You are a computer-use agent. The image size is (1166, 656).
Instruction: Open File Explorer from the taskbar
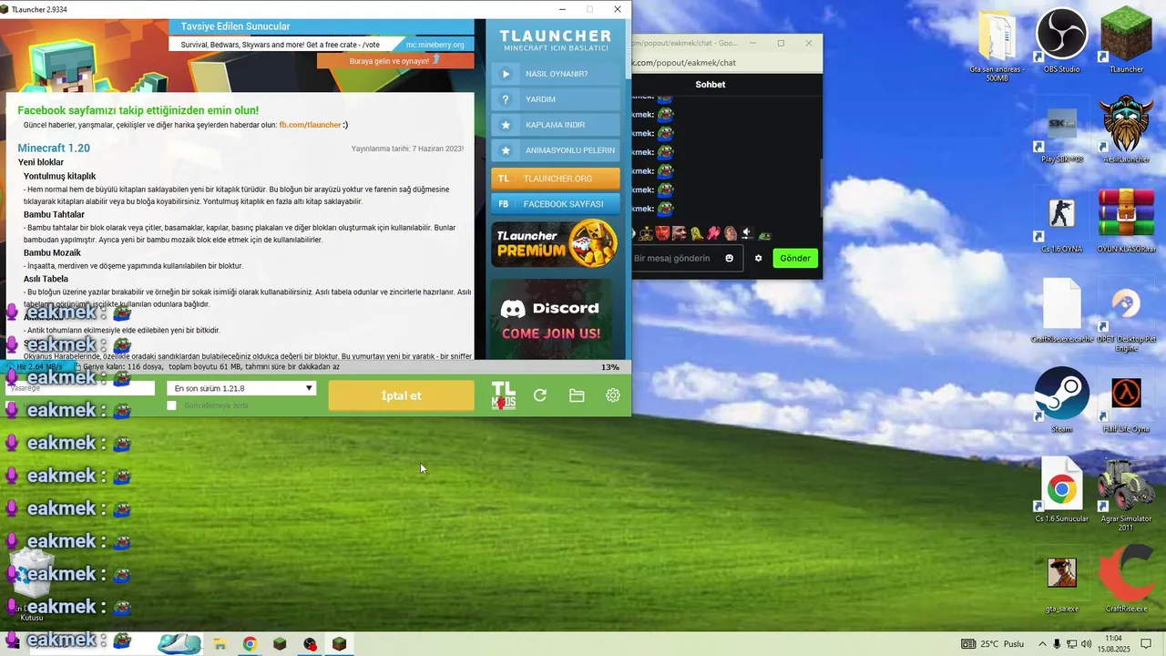(220, 644)
